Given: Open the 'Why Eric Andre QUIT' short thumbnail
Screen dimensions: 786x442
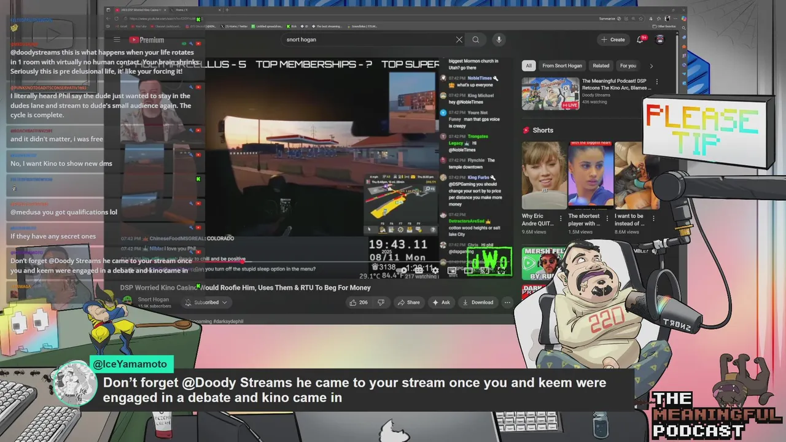Looking at the screenshot, I should point(544,176).
